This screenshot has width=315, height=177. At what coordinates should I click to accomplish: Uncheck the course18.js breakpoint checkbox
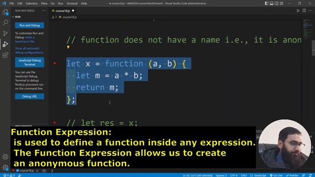pos(18,171)
